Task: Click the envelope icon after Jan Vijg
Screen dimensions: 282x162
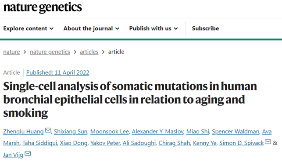Action: pos(28,154)
